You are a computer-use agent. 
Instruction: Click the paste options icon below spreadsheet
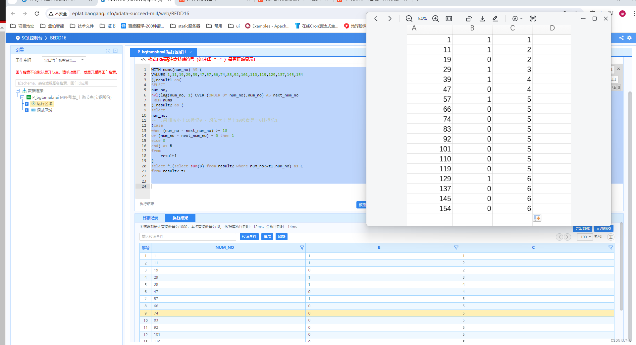tap(537, 218)
